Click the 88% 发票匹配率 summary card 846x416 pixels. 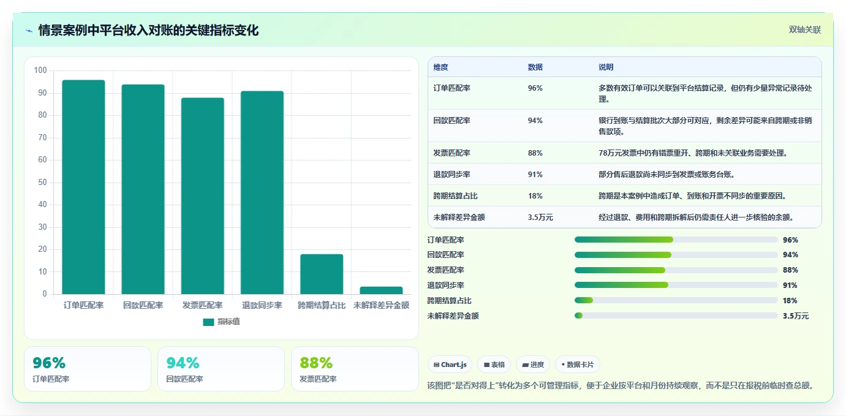[x=355, y=369]
